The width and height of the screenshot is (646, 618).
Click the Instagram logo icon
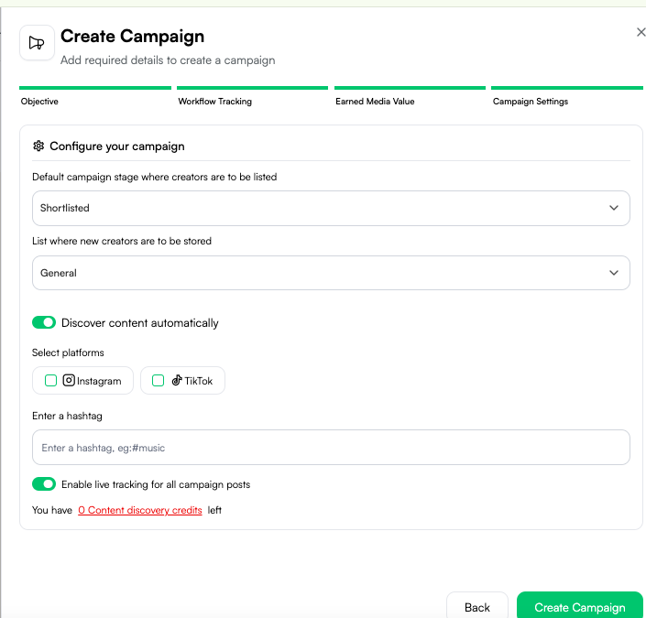point(69,380)
